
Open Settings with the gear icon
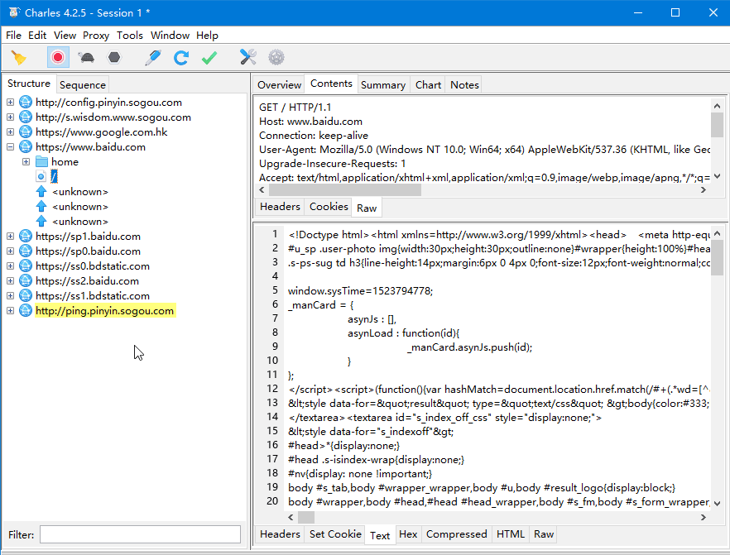[x=276, y=58]
